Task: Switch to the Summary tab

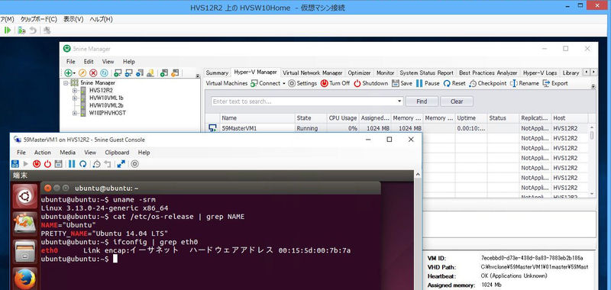Action: tap(217, 72)
